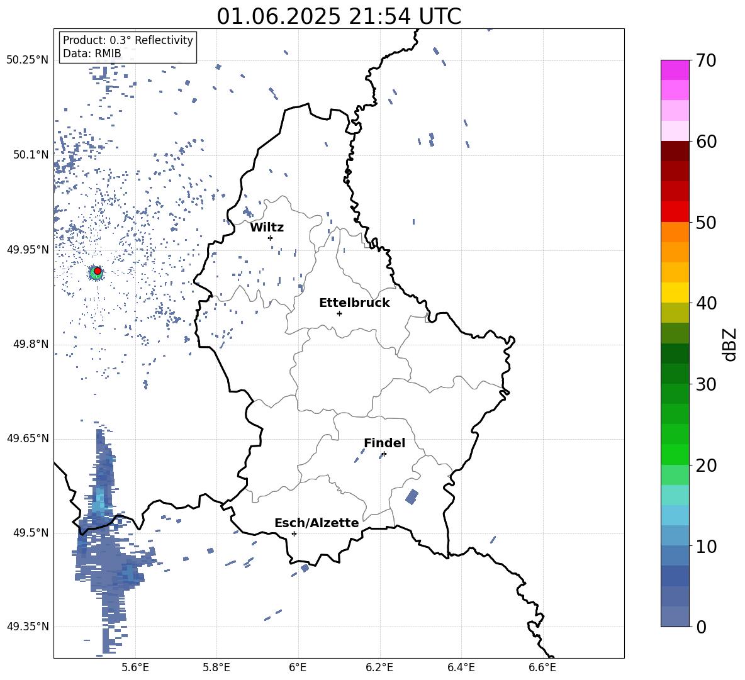The image size is (745, 680).
Task: Click the 49.8°N latitude label
Action: (x=31, y=344)
